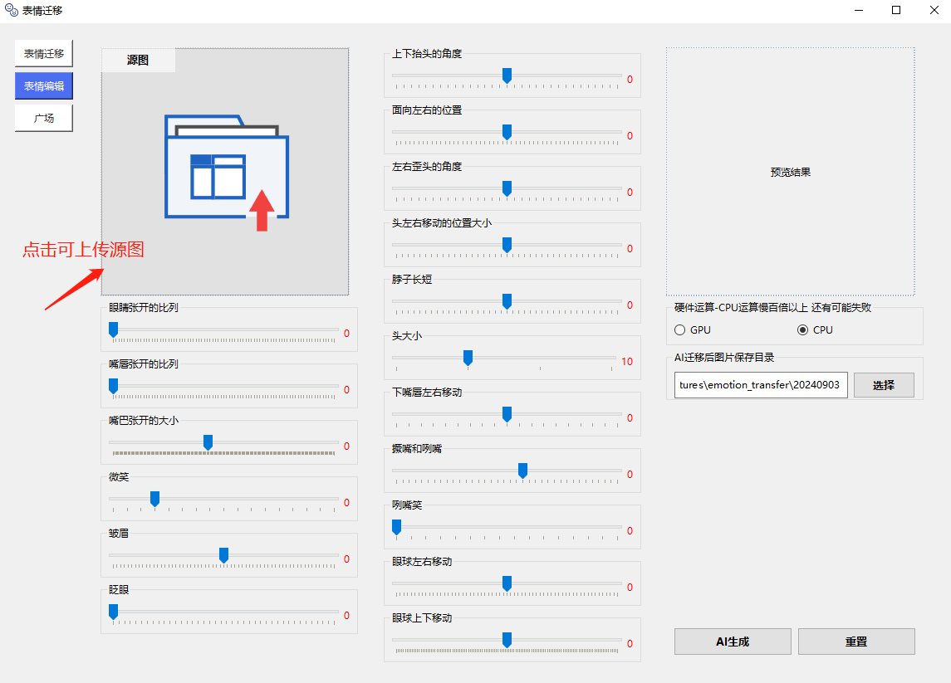951x683 pixels.
Task: Close the 表情迁移 window
Action: click(x=934, y=10)
